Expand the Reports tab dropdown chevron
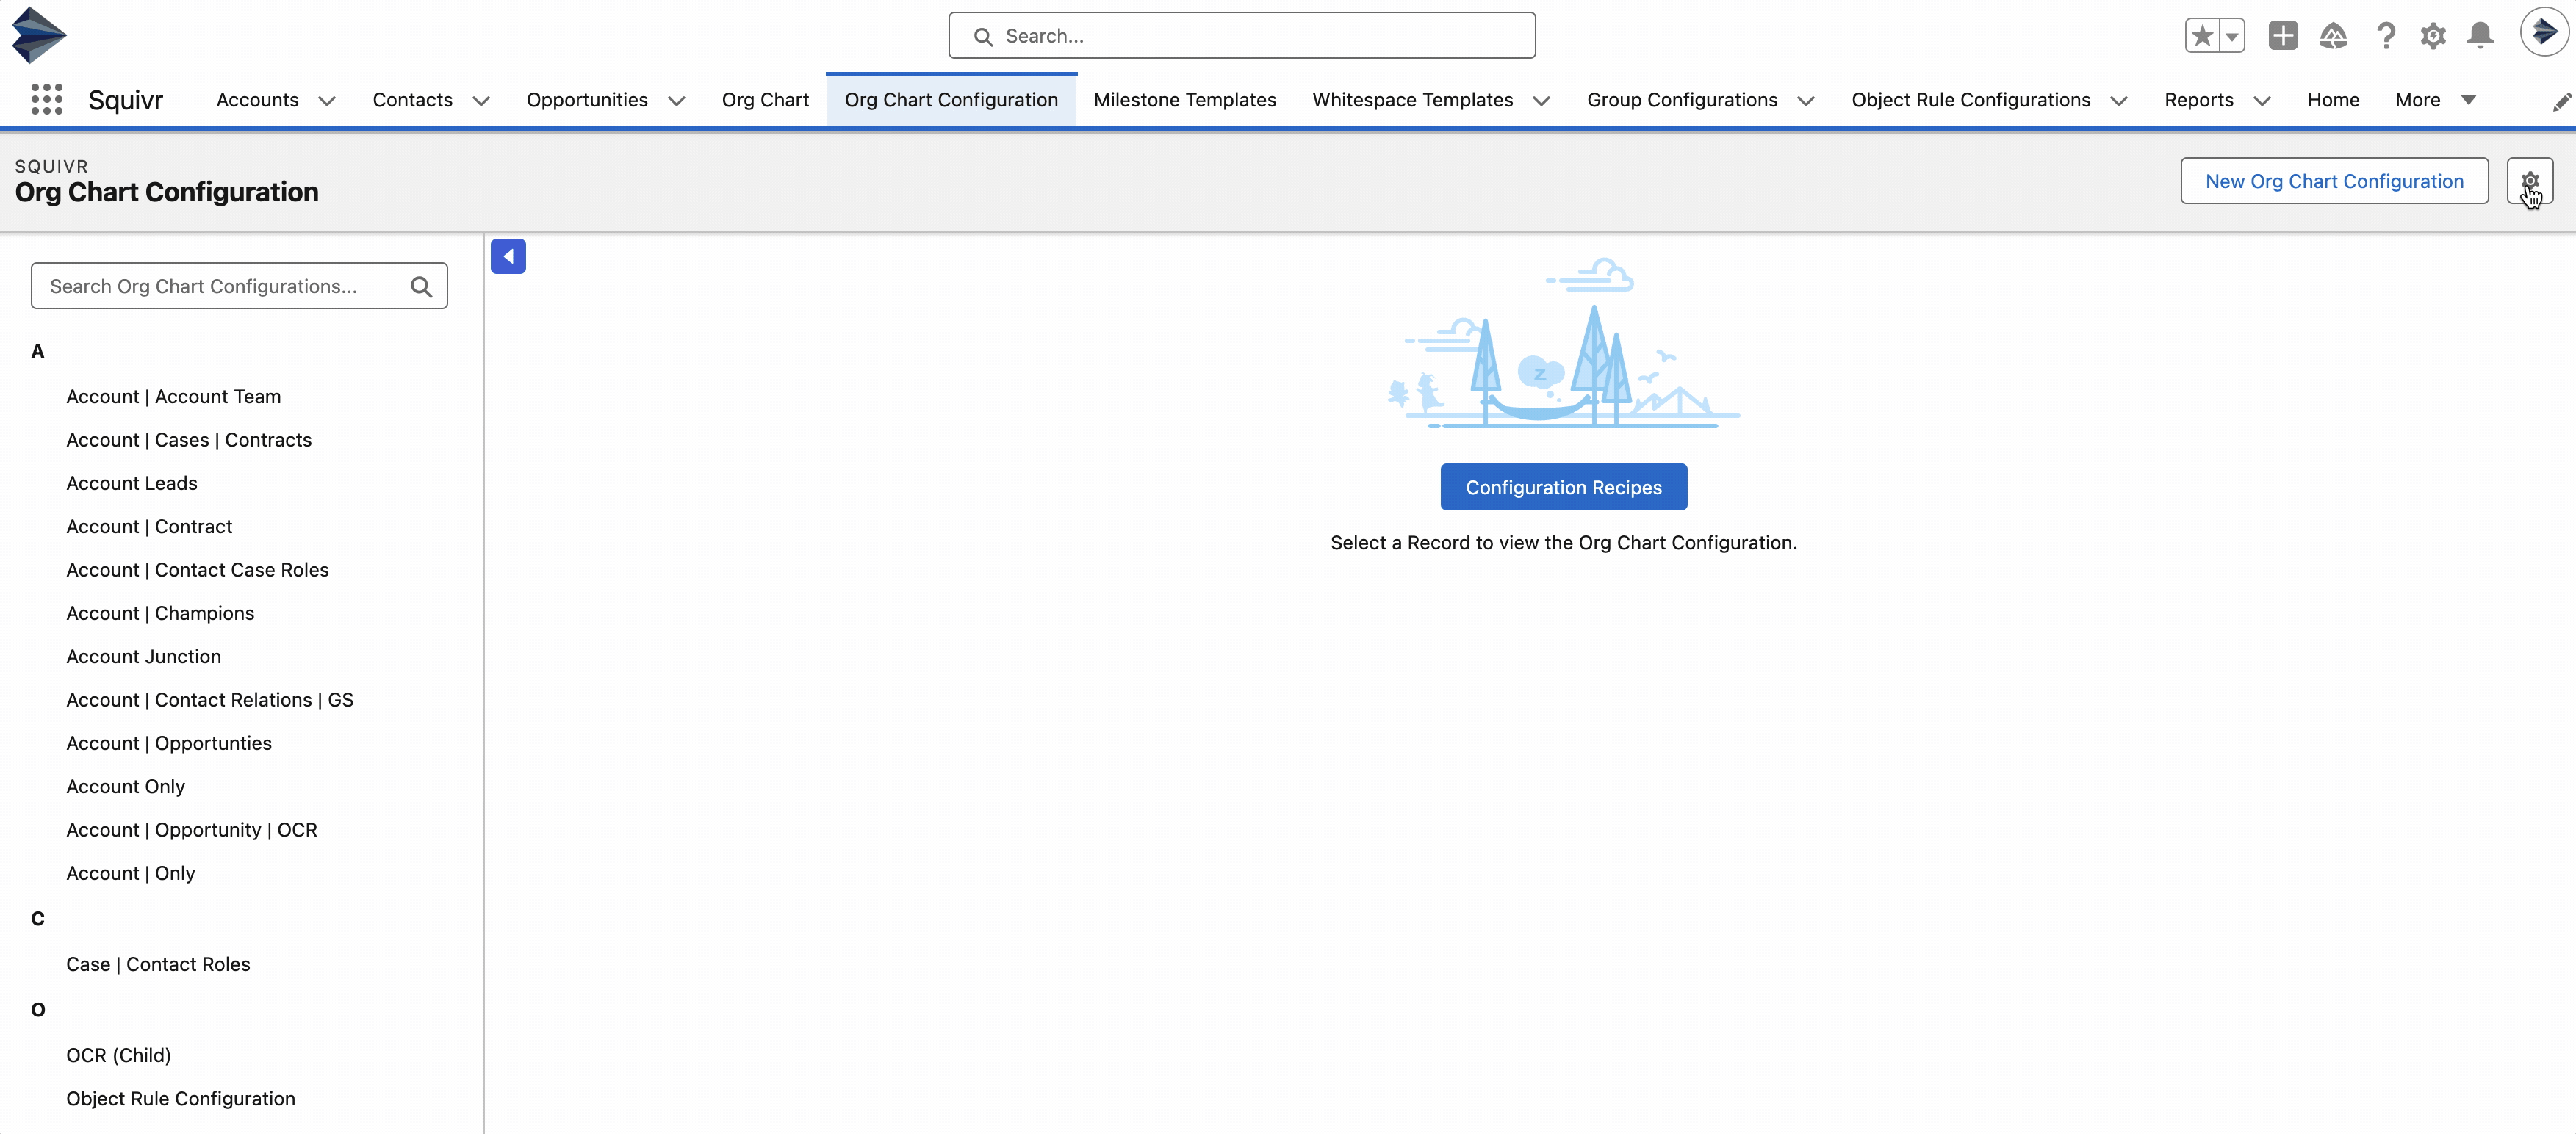Screen dimensions: 2576x1134 coord(2262,101)
